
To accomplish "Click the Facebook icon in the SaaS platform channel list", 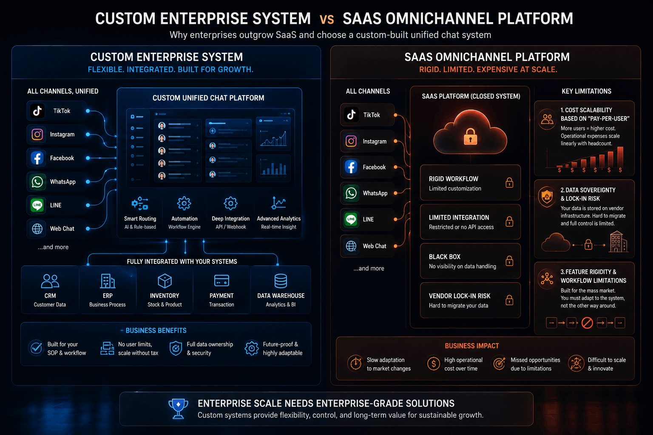I will tap(351, 167).
